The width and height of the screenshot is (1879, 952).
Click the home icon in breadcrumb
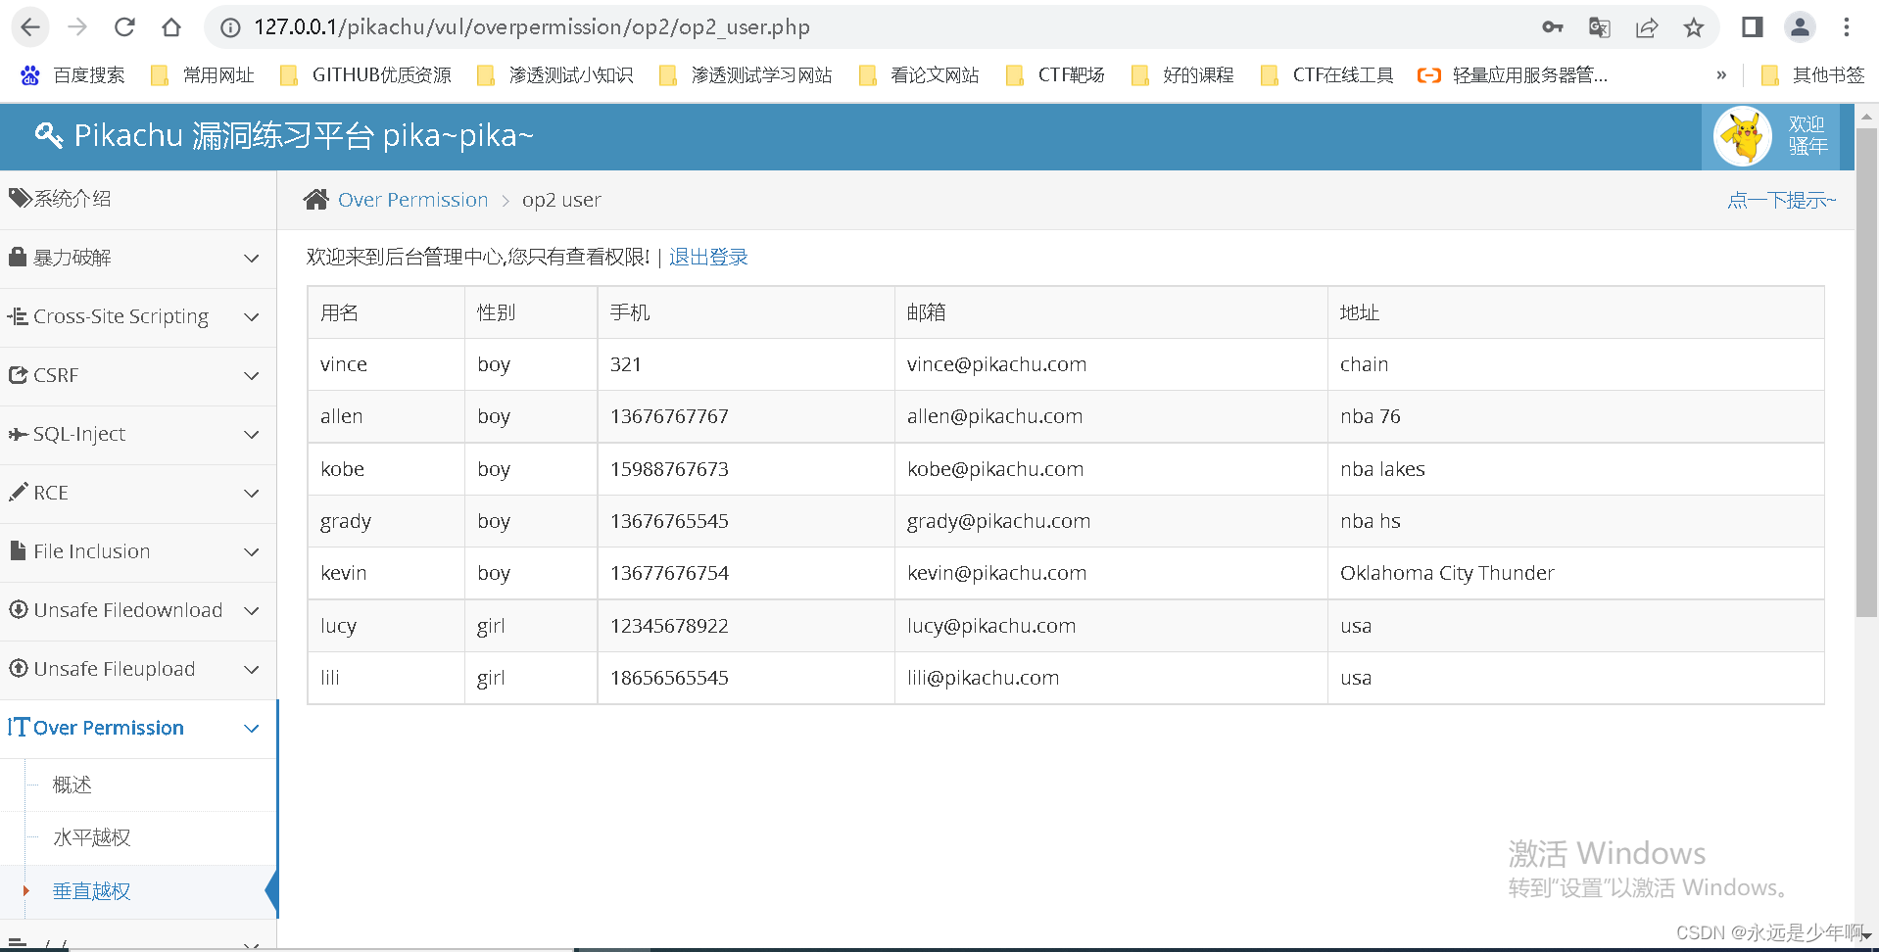(x=315, y=200)
